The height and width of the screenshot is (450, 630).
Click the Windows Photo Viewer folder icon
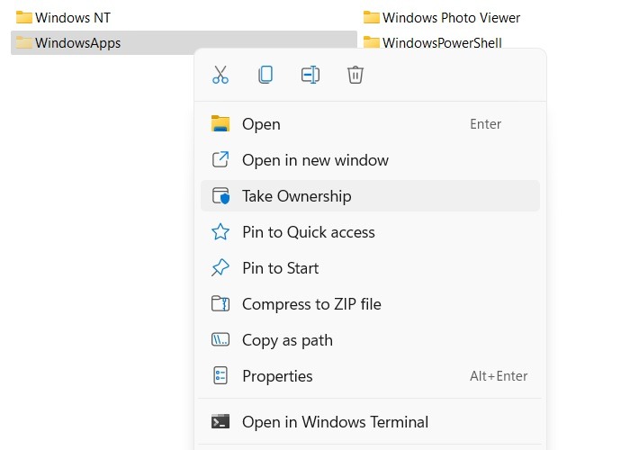click(x=371, y=17)
